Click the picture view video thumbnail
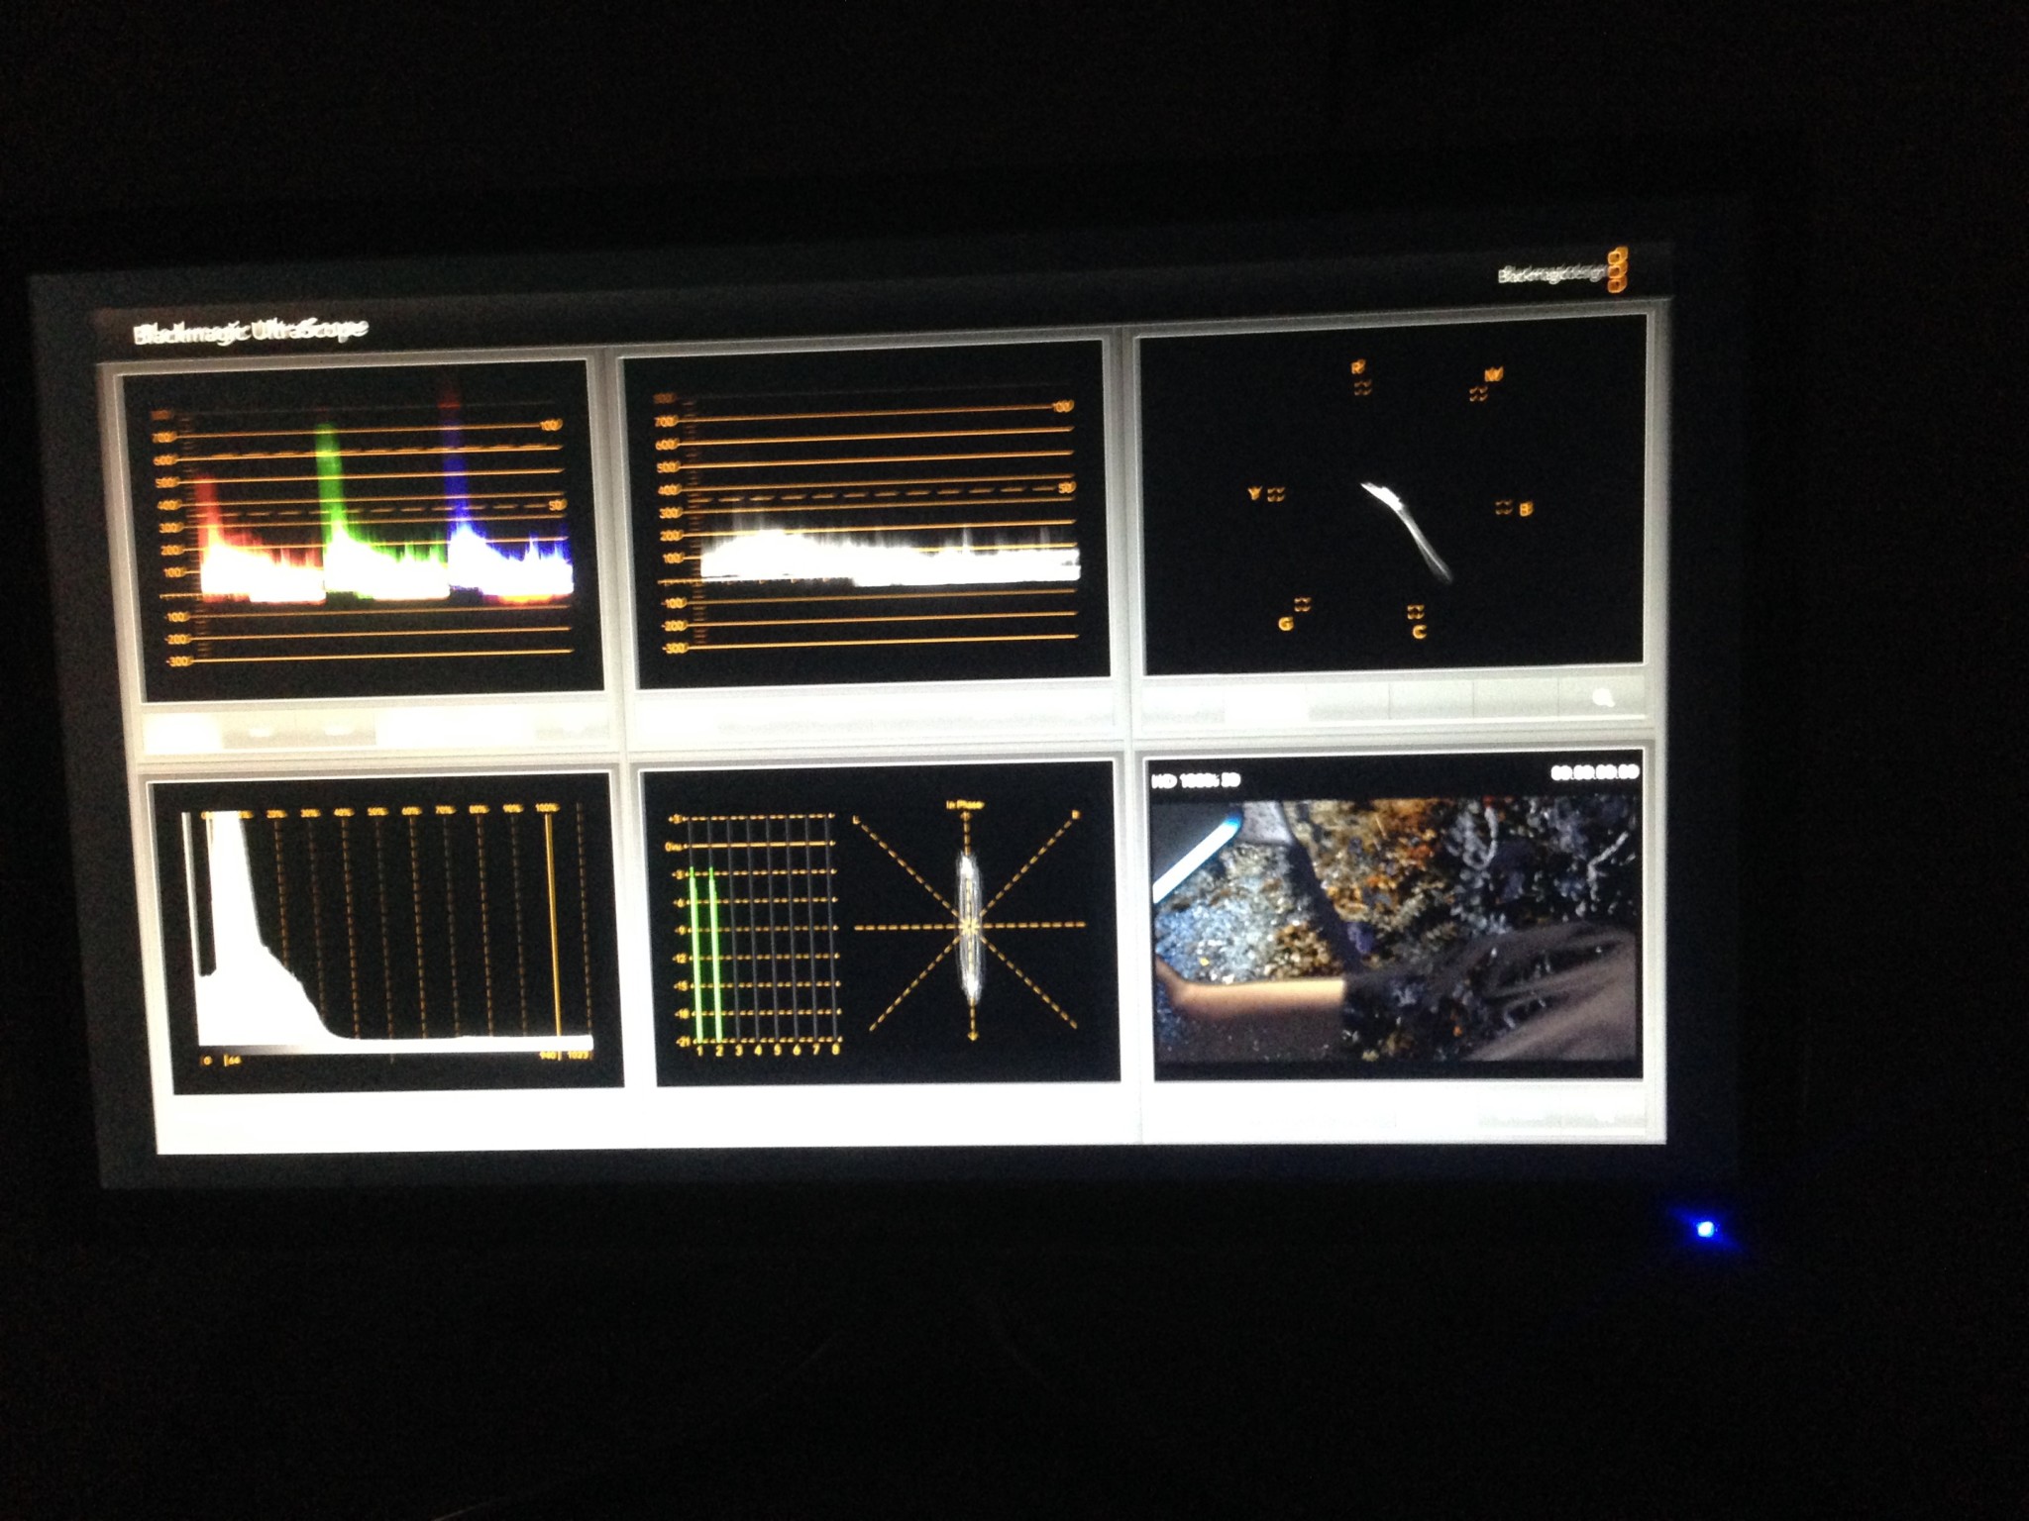This screenshot has height=1521, width=2029. [x=1397, y=931]
